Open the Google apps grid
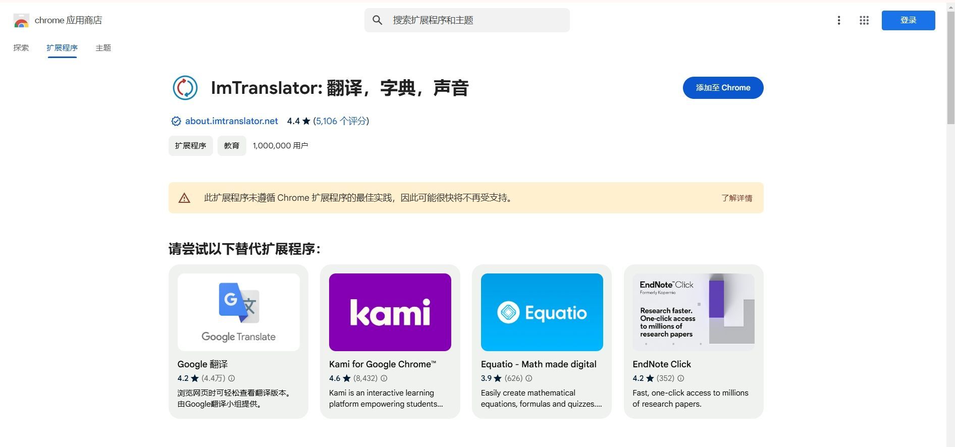 click(864, 20)
